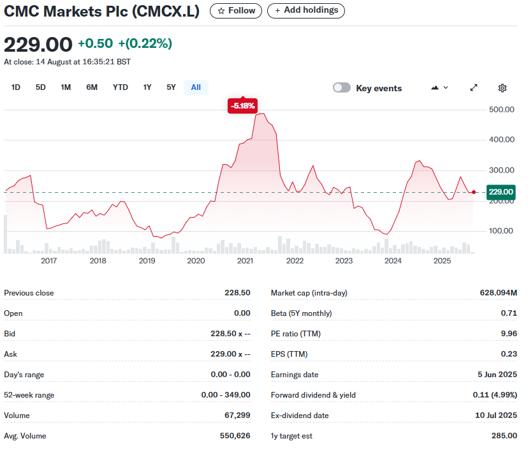
Task: Click the EPS (TTM) value 0.23
Action: point(509,354)
